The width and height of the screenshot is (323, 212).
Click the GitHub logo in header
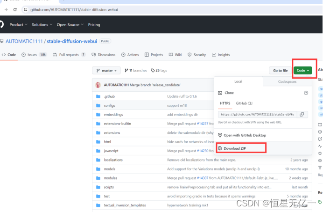(x=2, y=24)
